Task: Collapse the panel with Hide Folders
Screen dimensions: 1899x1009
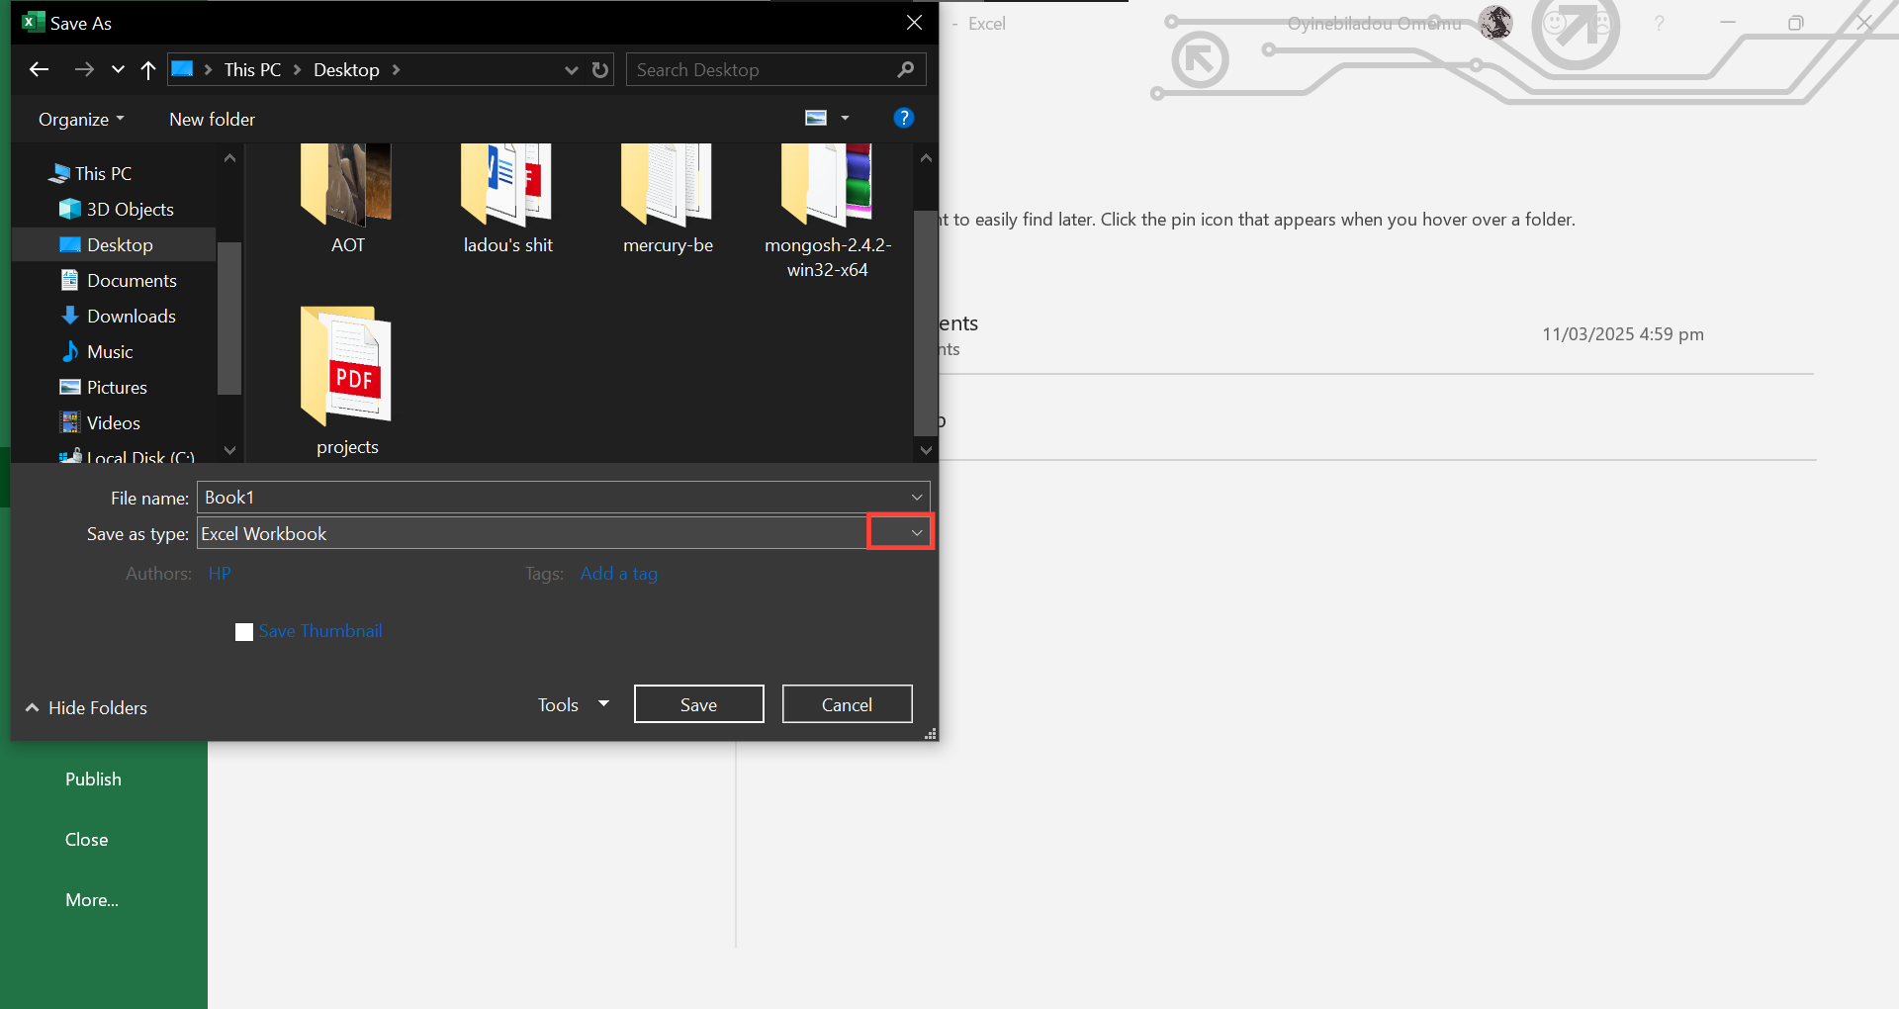Action: [x=86, y=708]
